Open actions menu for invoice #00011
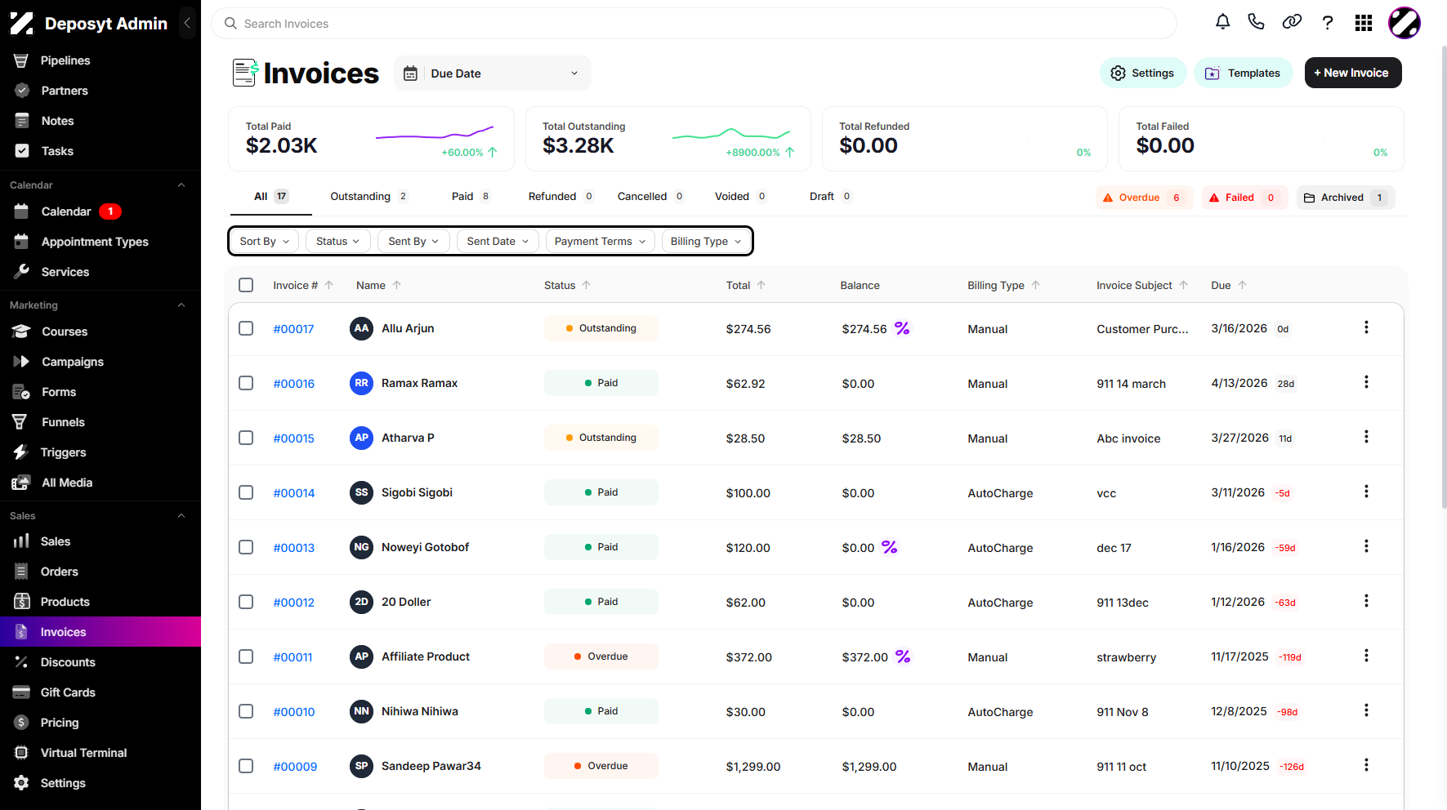This screenshot has height=810, width=1447. (1366, 656)
